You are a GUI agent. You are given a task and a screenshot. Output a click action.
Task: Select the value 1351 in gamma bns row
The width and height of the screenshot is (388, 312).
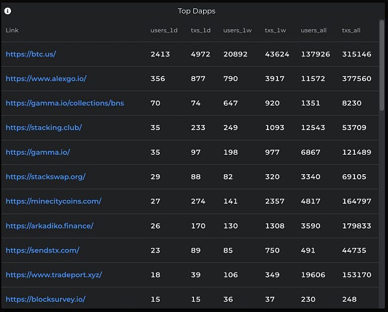(310, 104)
